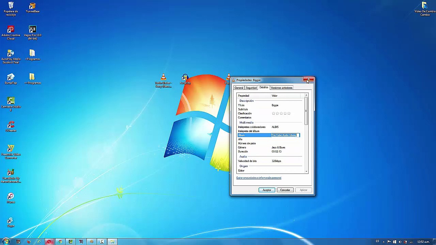This screenshot has height=245, width=436.
Task: Click the volume icon in system tray
Action: tap(400, 242)
